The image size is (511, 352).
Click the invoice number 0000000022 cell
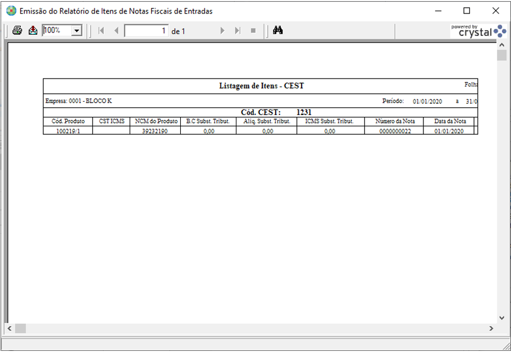click(395, 131)
